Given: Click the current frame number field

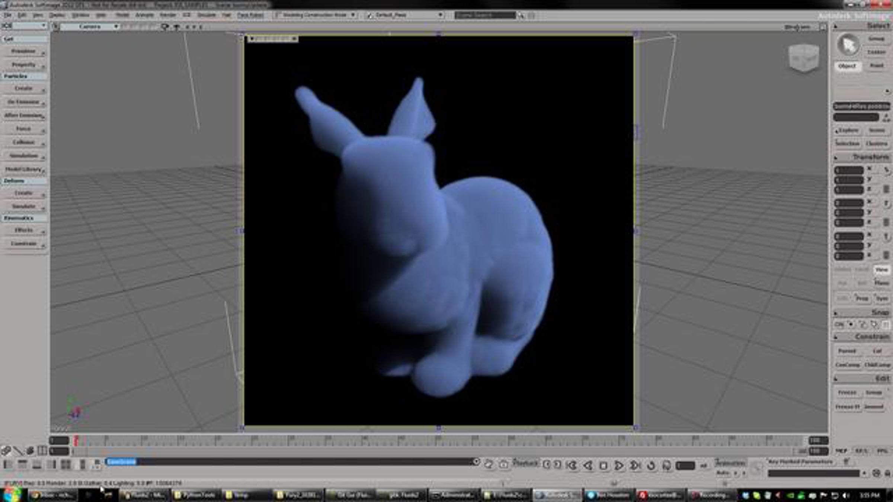Looking at the screenshot, I should (x=685, y=466).
